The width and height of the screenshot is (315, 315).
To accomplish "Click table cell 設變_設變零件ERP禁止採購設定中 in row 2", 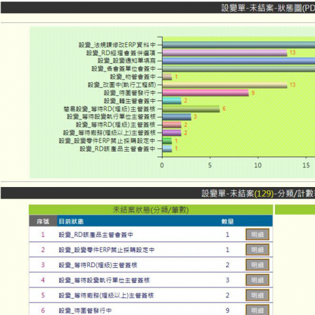I will point(106,250).
